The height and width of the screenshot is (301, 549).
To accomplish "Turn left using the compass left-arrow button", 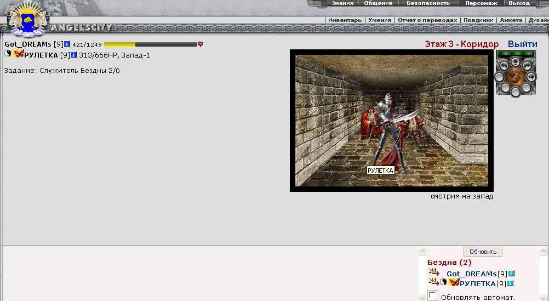I will 504,66.
